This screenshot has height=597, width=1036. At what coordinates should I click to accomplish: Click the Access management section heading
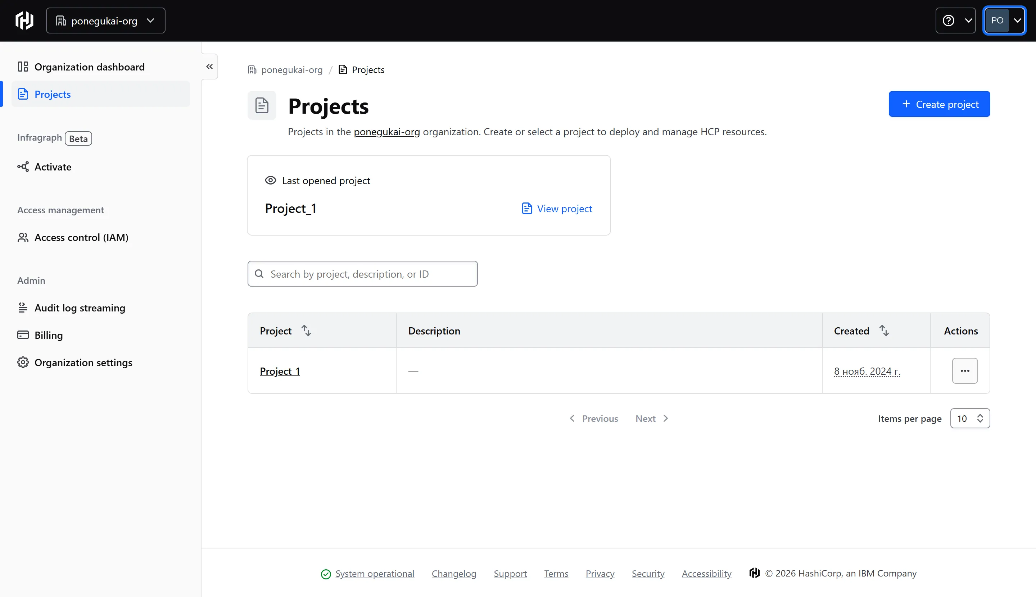coord(61,210)
